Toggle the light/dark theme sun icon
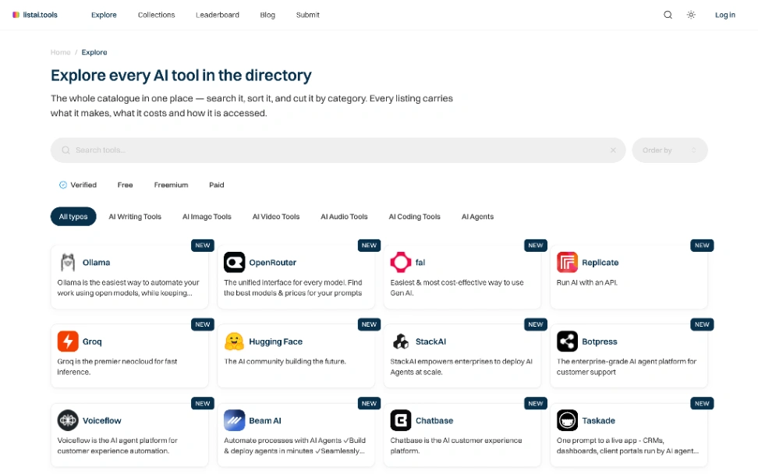 point(691,15)
